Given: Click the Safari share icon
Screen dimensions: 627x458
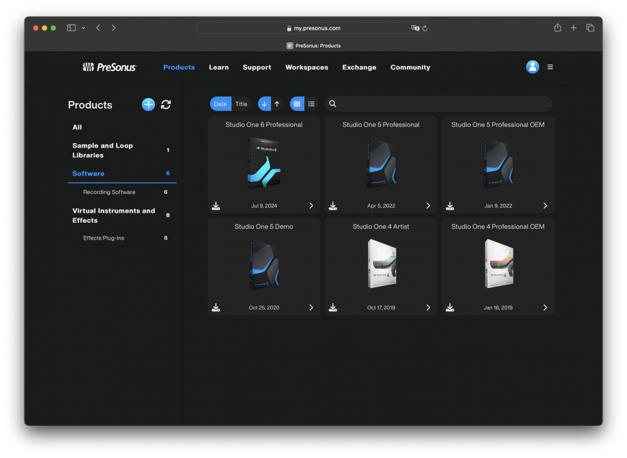Looking at the screenshot, I should [x=557, y=28].
